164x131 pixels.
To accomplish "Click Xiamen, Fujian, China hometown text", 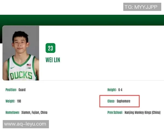I will tap(34, 112).
